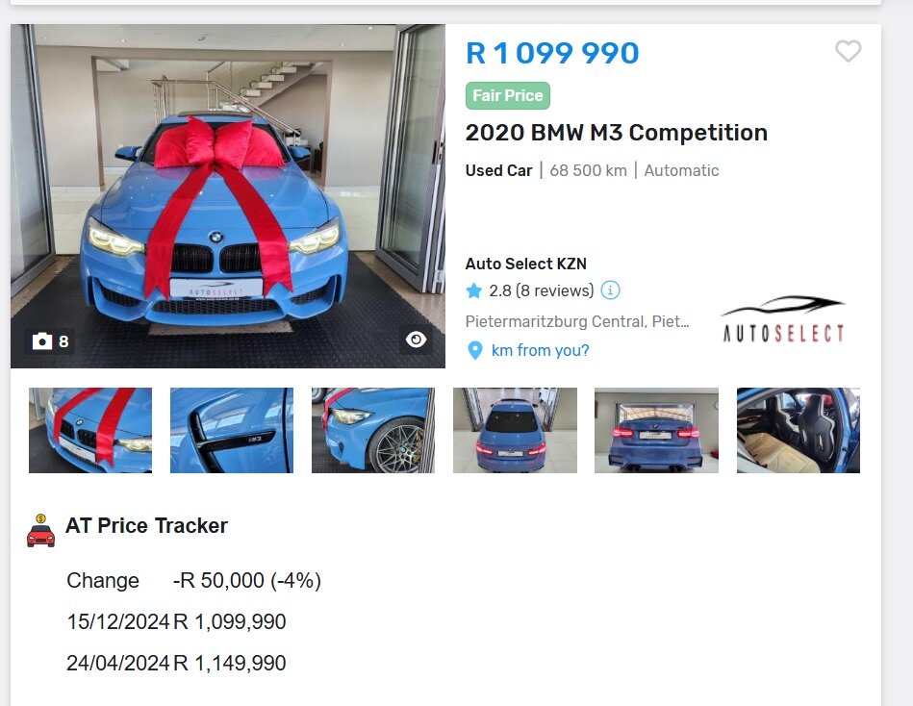The height and width of the screenshot is (706, 913).
Task: View thumbnail of rear with taillights
Action: pos(656,430)
